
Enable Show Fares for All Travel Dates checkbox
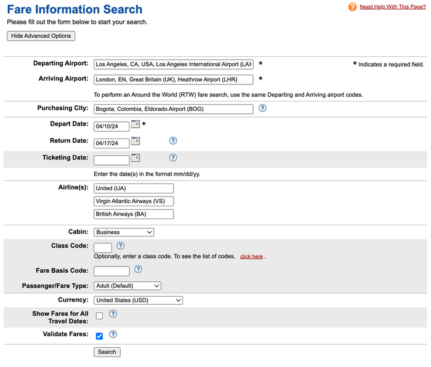(x=99, y=316)
